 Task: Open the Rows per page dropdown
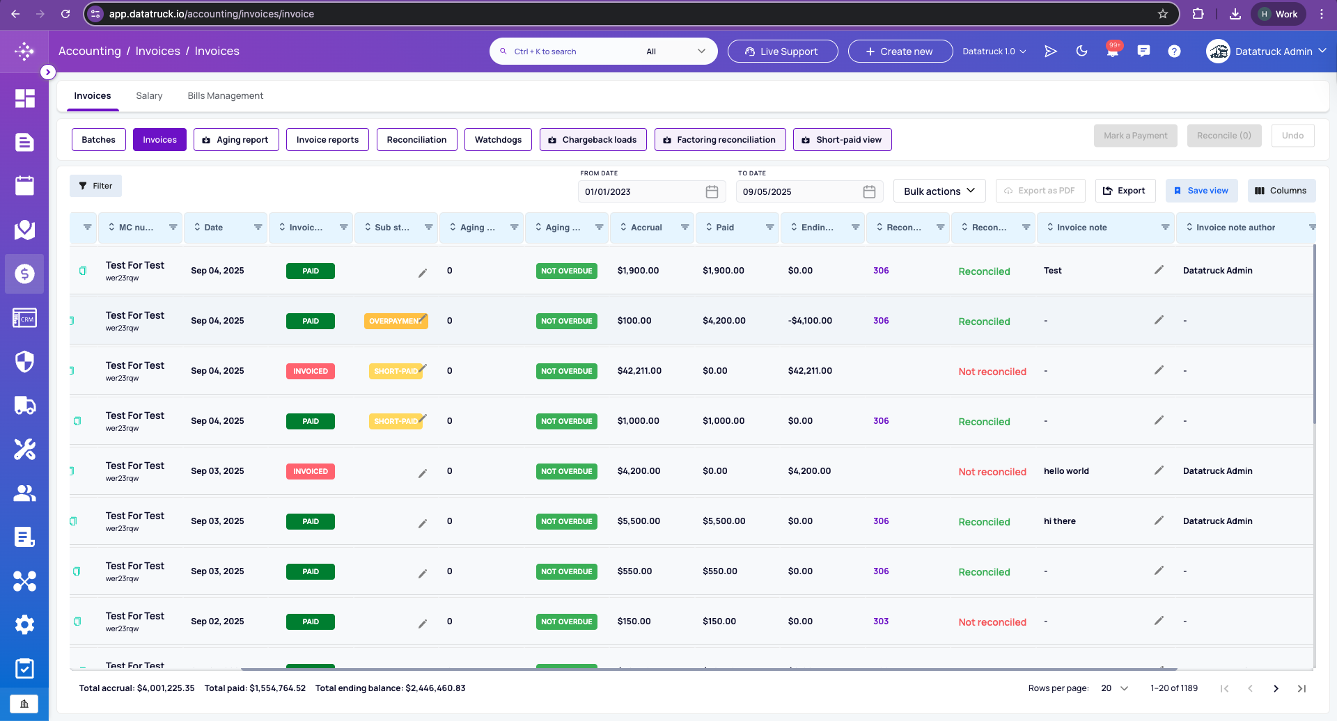pyautogui.click(x=1114, y=688)
